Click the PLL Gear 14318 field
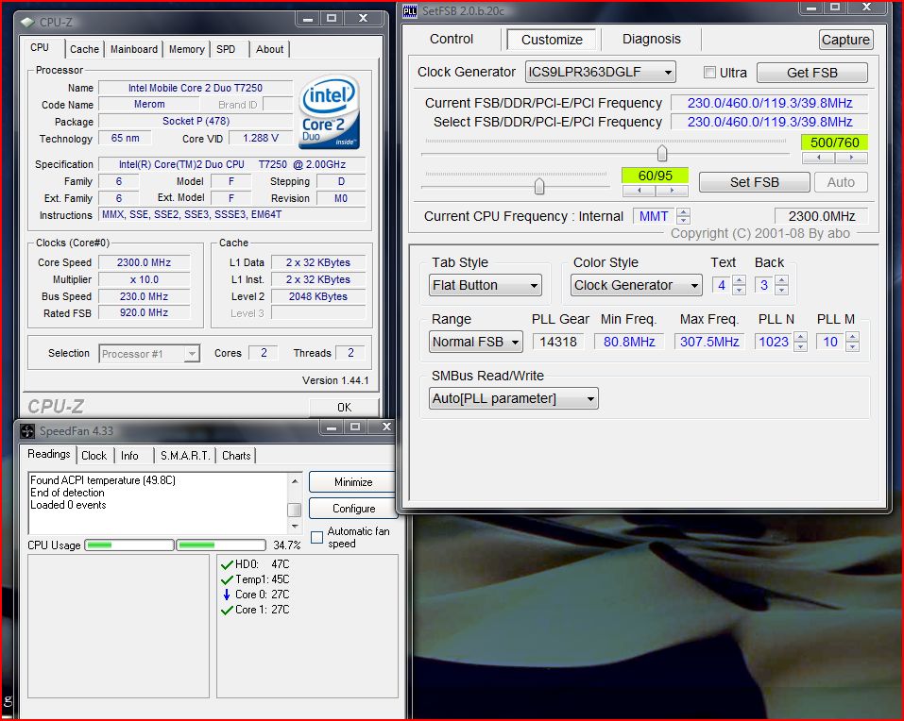The height and width of the screenshot is (721, 904). coord(557,342)
